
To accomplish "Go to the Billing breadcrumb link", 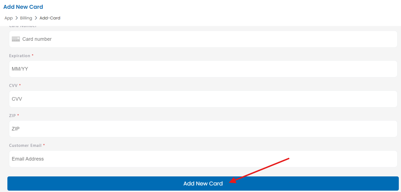I will tap(26, 18).
